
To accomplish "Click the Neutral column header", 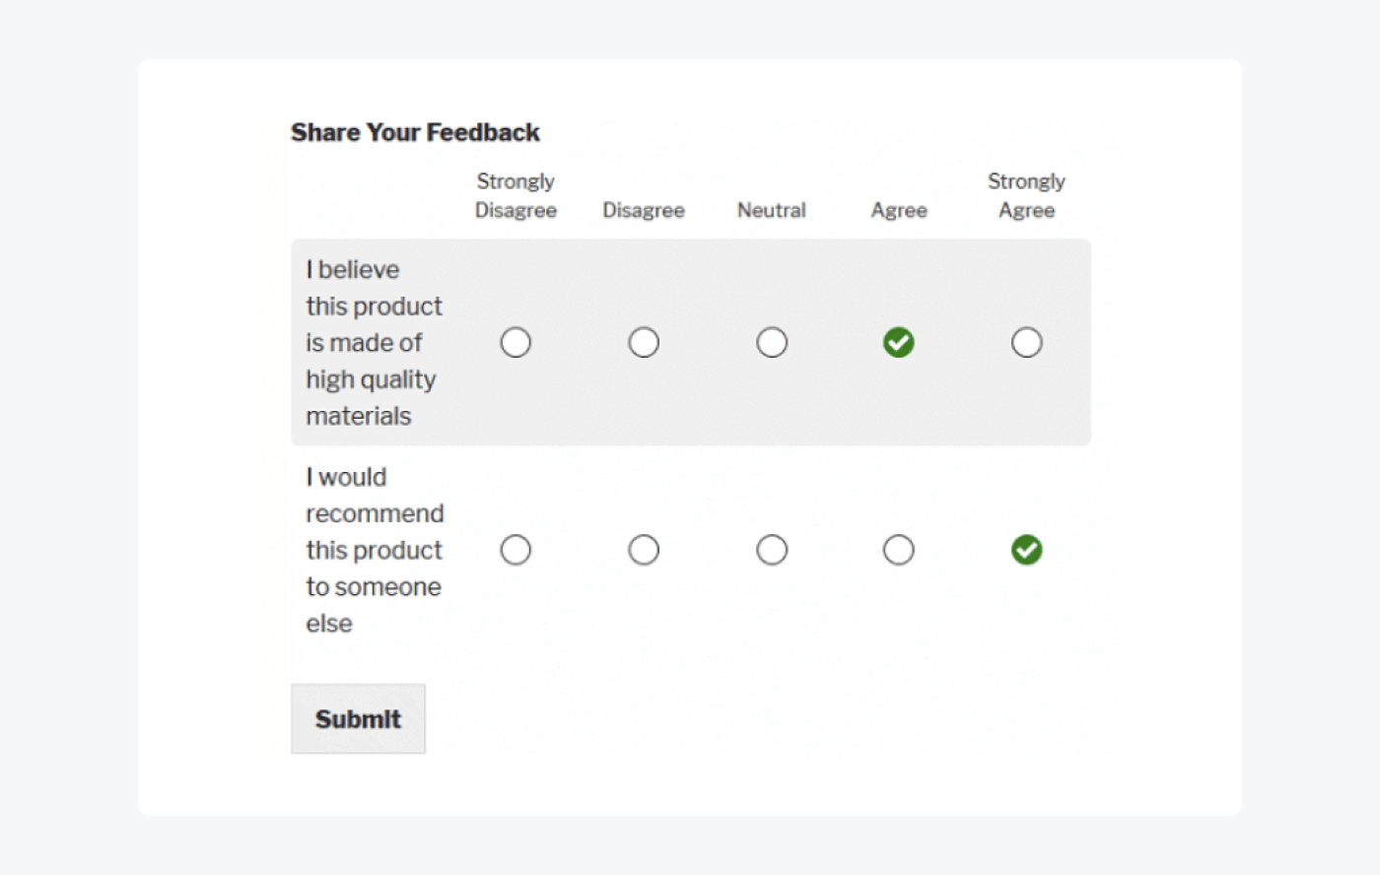I will tap(772, 210).
